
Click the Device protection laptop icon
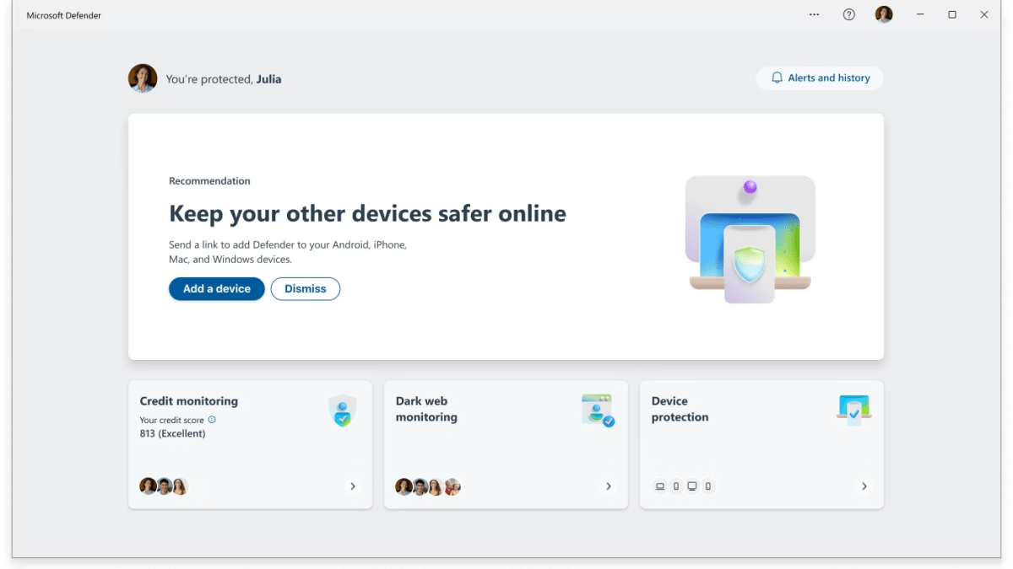click(853, 411)
